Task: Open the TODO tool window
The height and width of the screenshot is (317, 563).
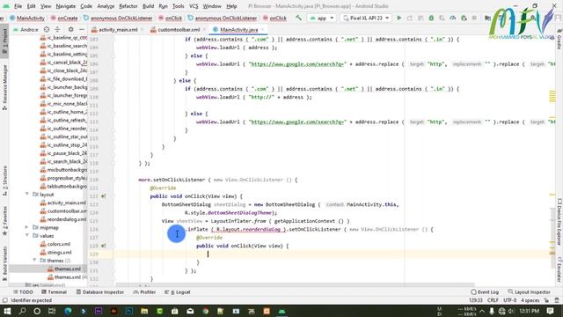Action: (x=23, y=292)
